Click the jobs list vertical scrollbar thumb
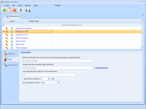This screenshot has height=109, width=146. [x=142, y=34]
